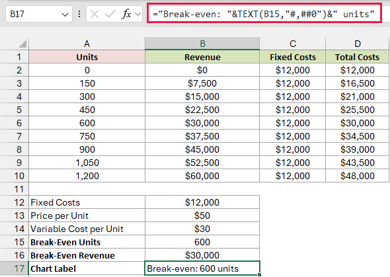Select the cell with 450 units
The width and height of the screenshot is (390, 277).
pos(87,110)
